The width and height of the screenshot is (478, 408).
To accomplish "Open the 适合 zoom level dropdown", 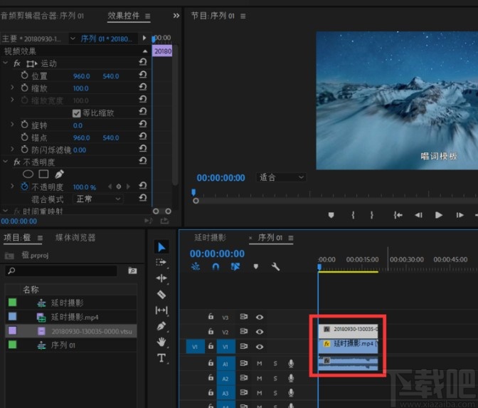I will point(281,177).
